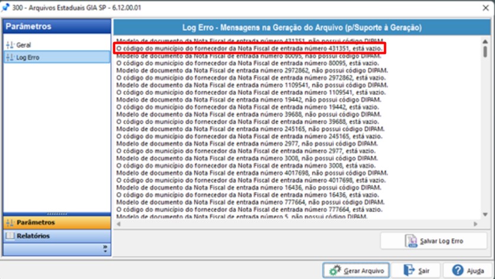
Task: Click the orange Parâmetros section icon
Action: (x=10, y=223)
